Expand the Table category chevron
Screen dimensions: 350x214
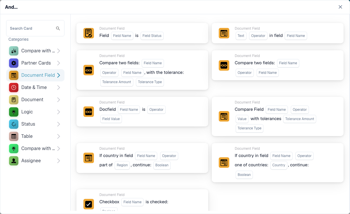coord(59,136)
